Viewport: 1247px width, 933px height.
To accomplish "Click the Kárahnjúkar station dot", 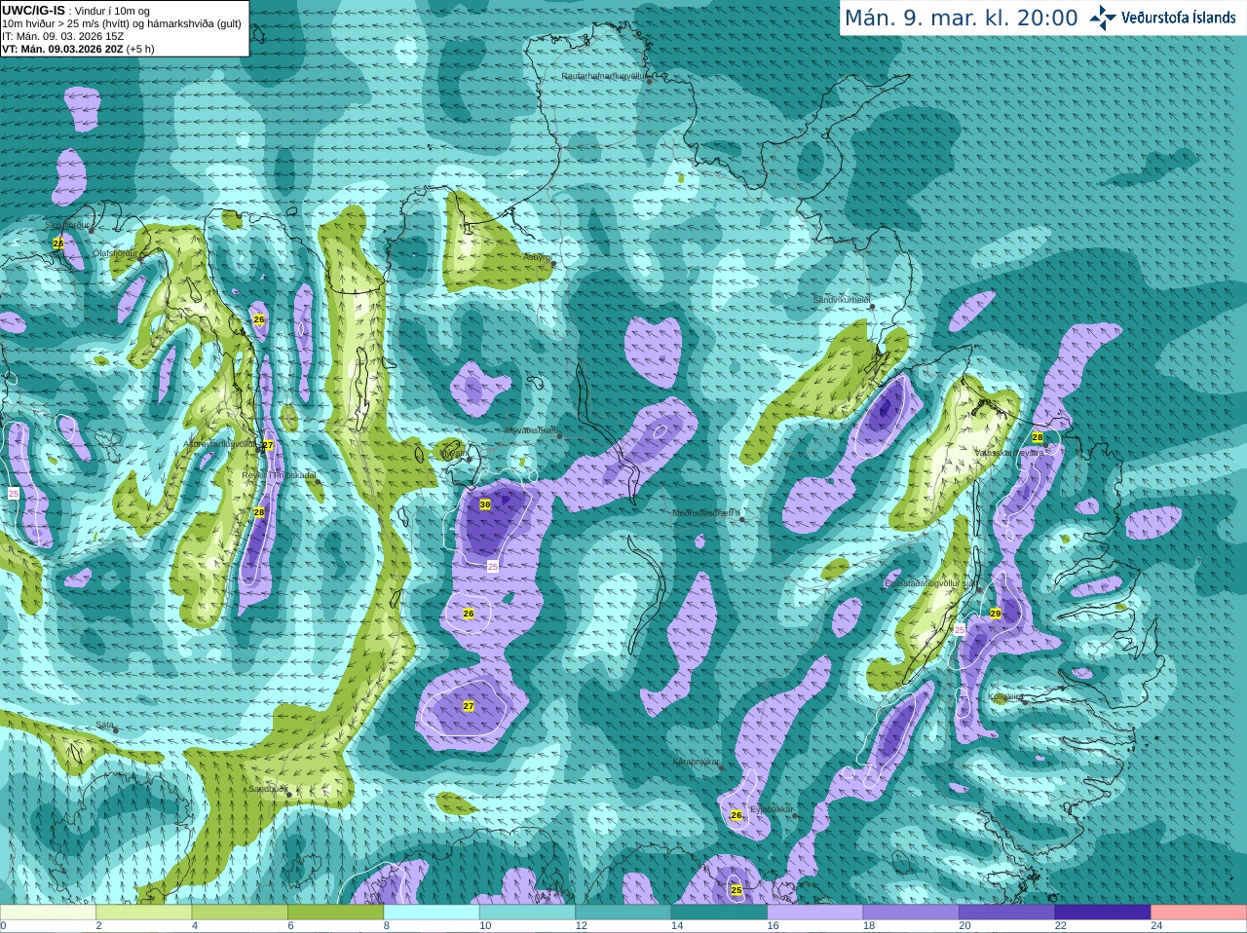I will point(721,767).
